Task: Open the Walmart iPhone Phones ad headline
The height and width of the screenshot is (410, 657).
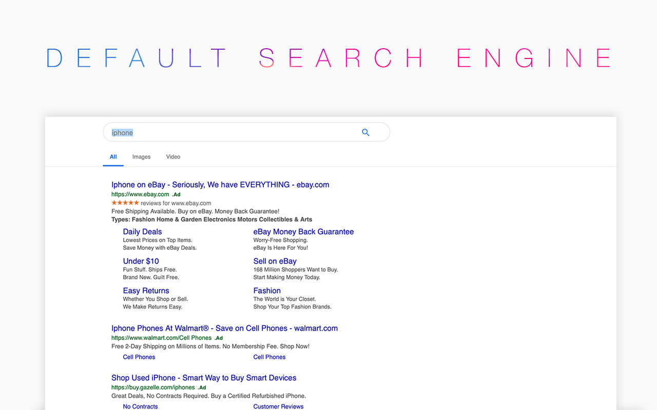Action: tap(224, 328)
